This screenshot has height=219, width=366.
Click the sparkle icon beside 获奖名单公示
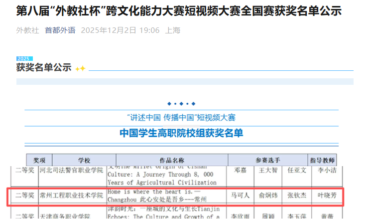pyautogui.click(x=80, y=68)
